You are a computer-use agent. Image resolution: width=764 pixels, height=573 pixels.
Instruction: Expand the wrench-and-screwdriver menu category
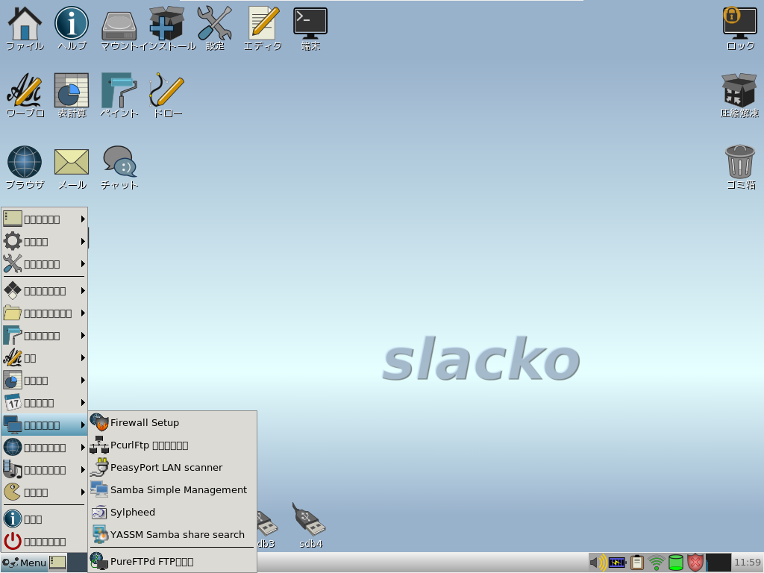[x=44, y=264]
